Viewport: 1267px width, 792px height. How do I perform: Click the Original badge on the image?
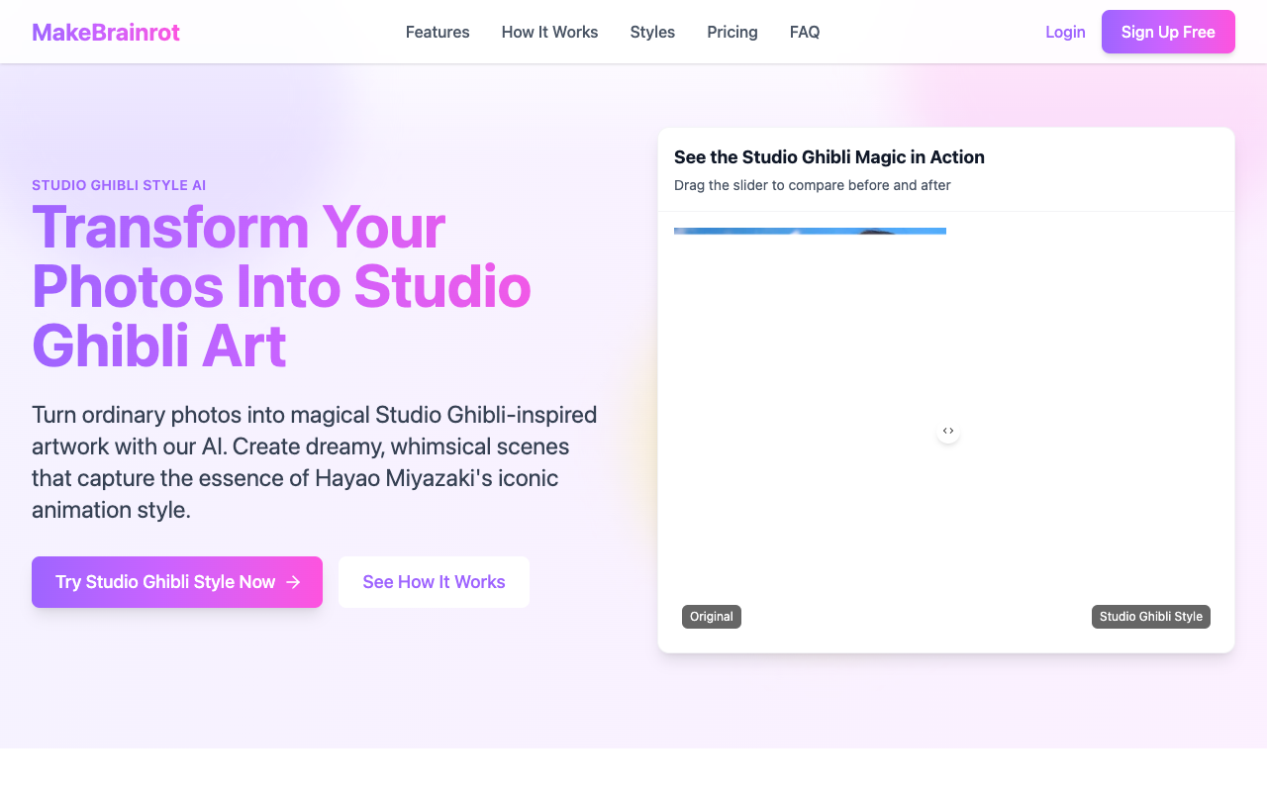712,616
